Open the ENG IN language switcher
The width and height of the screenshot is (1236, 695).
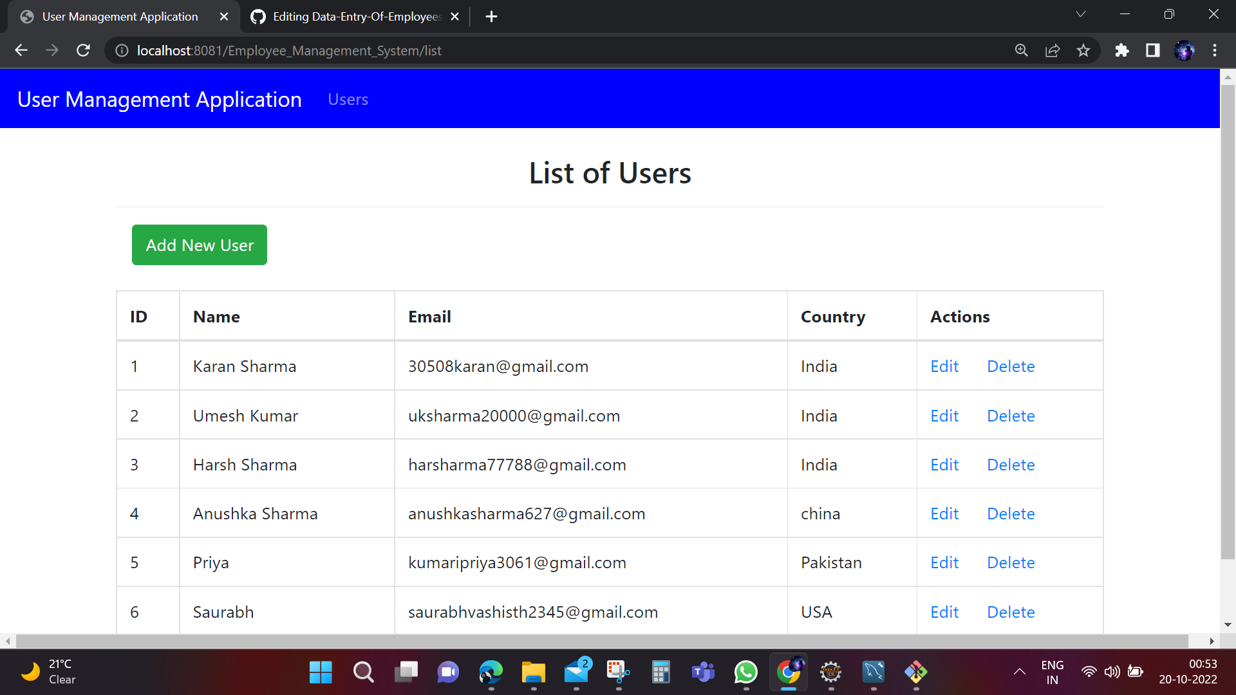tap(1052, 672)
